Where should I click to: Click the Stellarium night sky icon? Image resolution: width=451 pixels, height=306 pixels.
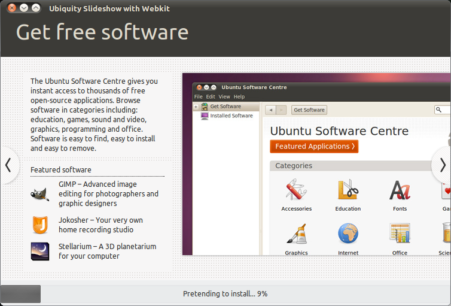click(x=40, y=252)
